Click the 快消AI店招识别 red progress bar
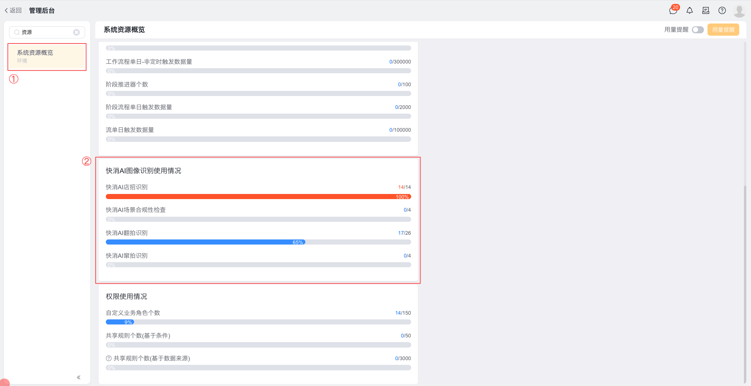 [258, 197]
